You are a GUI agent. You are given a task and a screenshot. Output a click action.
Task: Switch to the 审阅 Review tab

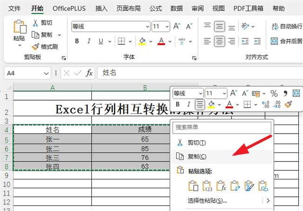(197, 8)
